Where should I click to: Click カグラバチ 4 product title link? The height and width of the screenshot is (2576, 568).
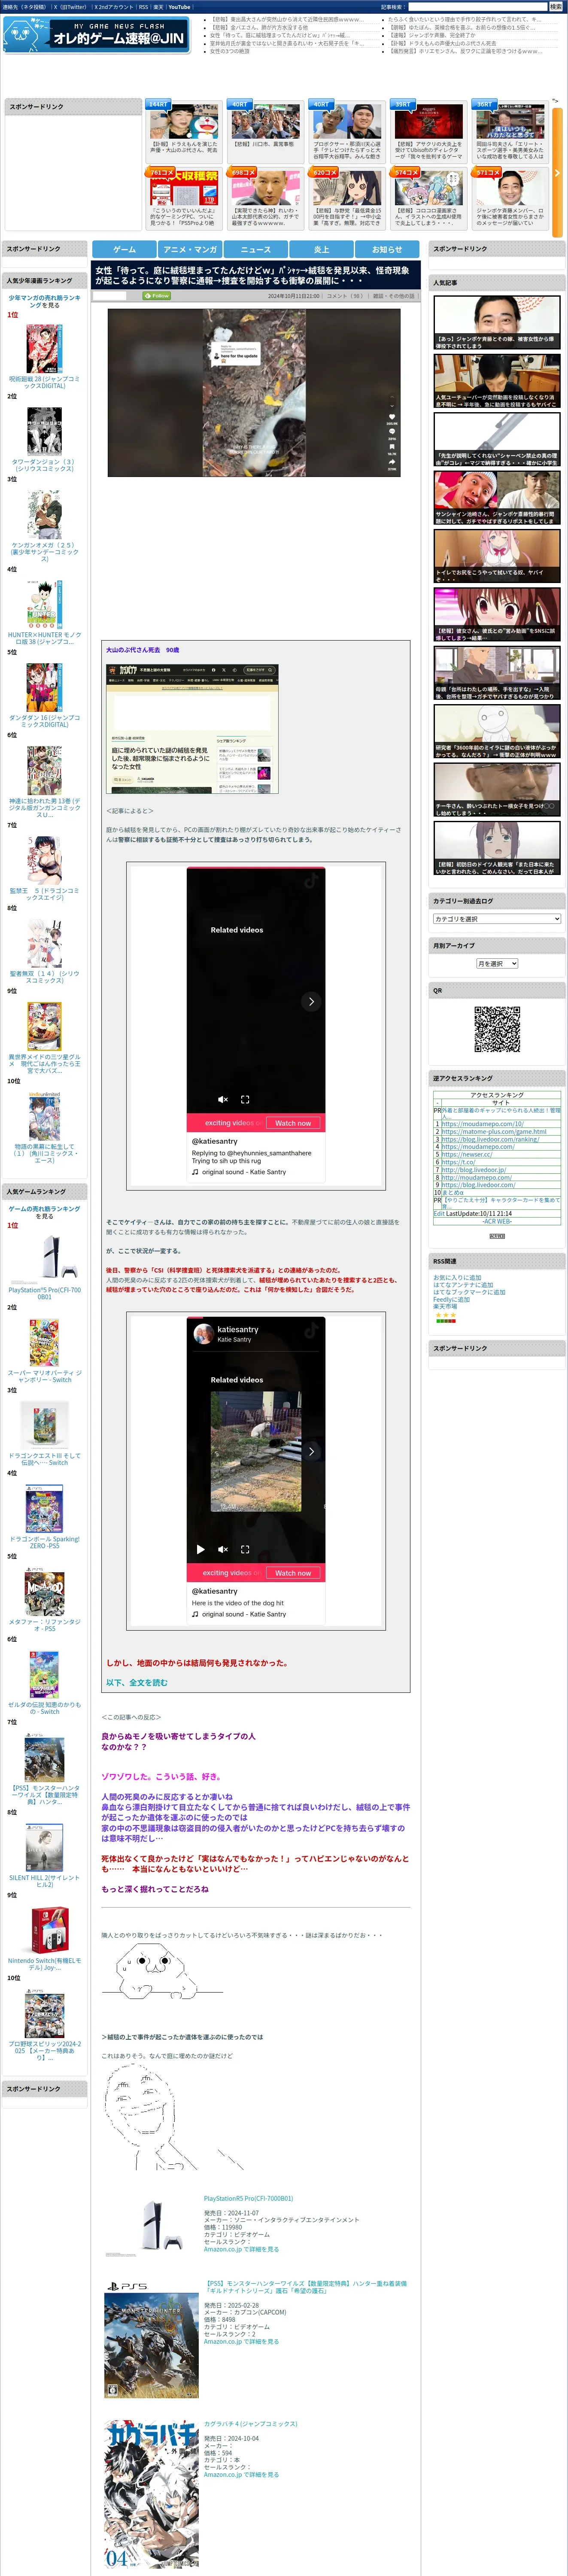pyautogui.click(x=251, y=2424)
